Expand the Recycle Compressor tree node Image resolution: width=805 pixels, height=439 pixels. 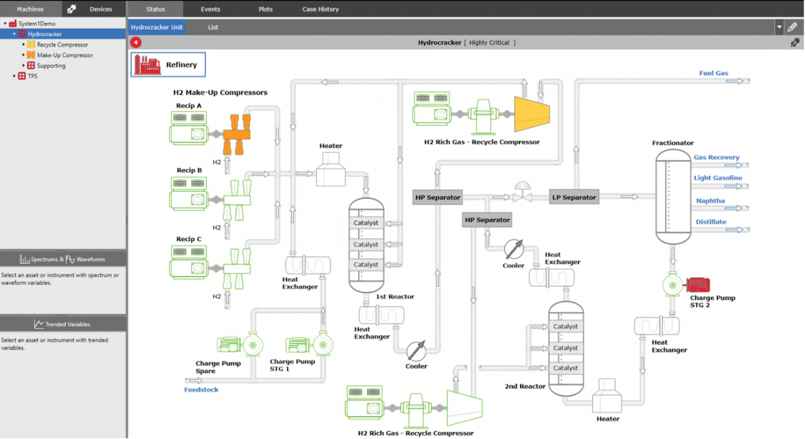coord(23,45)
